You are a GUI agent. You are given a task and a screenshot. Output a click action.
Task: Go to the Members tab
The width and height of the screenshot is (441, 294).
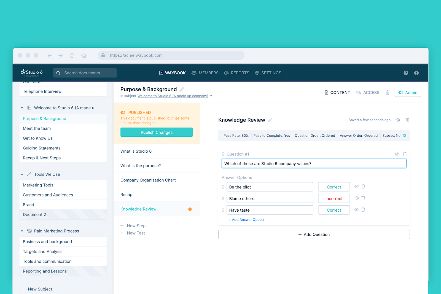pyautogui.click(x=205, y=73)
